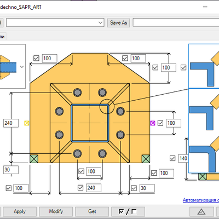Click the Apply button
219x219 pixels.
20,212
